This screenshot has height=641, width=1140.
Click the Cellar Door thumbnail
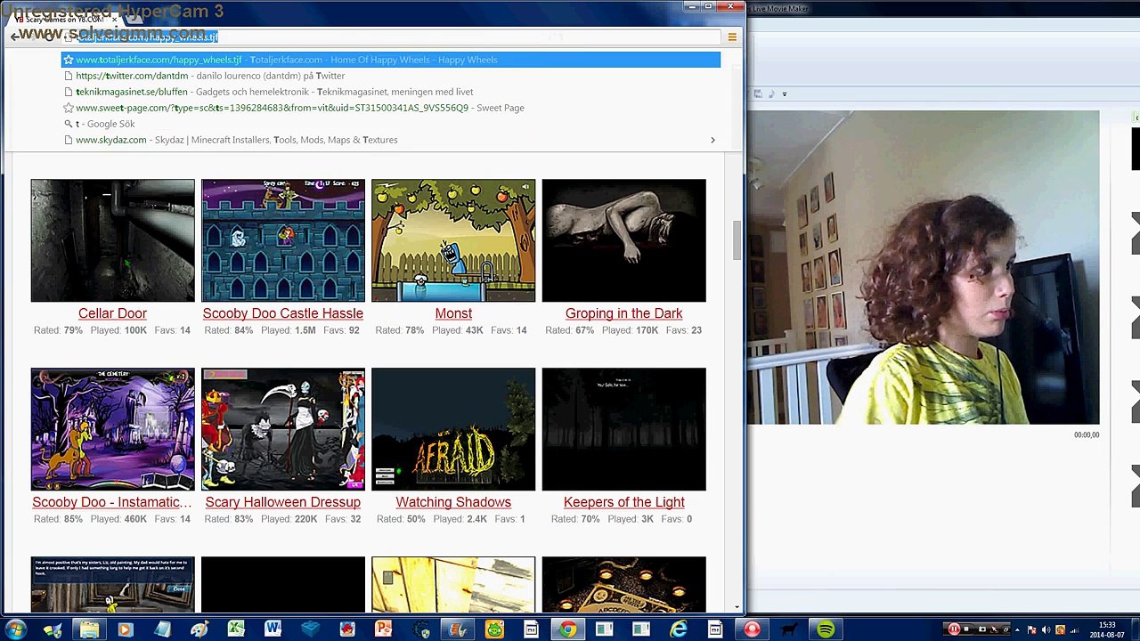click(x=112, y=240)
